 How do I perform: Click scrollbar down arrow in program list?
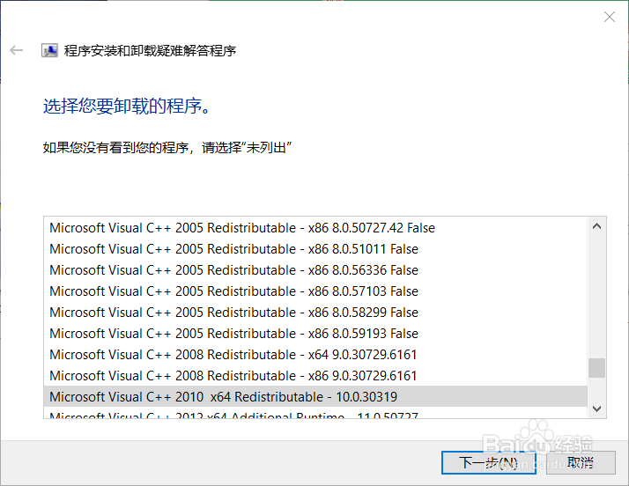(597, 409)
